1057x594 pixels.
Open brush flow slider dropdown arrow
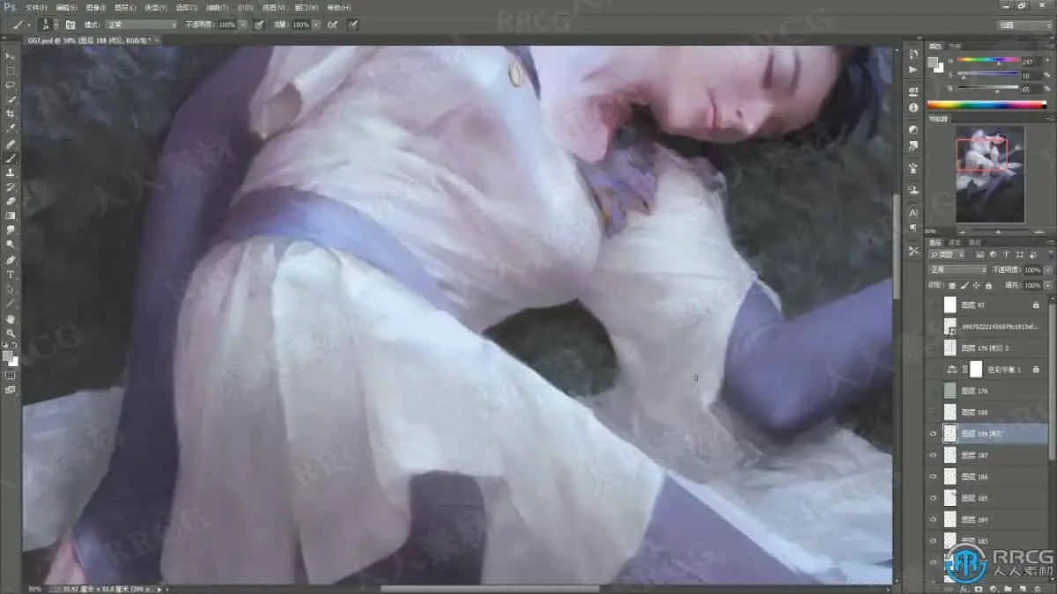(316, 25)
